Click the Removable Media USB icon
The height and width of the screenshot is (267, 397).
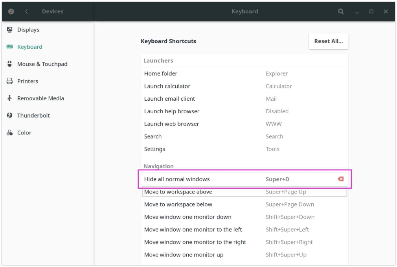pyautogui.click(x=10, y=98)
